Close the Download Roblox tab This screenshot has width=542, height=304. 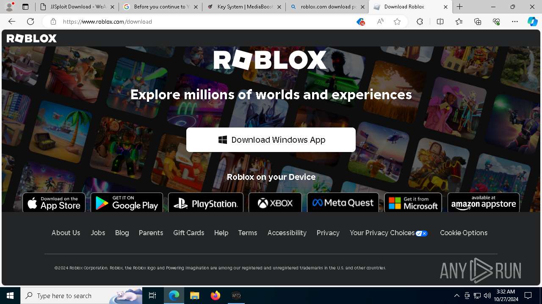tap(446, 7)
